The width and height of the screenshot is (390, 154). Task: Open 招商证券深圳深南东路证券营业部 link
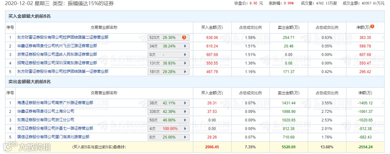[x=57, y=63]
